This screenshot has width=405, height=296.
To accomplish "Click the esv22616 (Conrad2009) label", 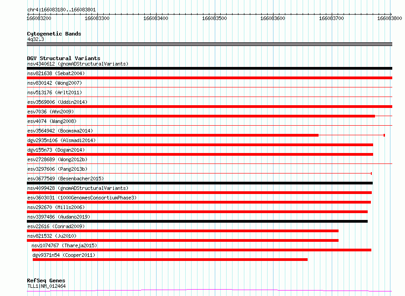I will 56,226.
